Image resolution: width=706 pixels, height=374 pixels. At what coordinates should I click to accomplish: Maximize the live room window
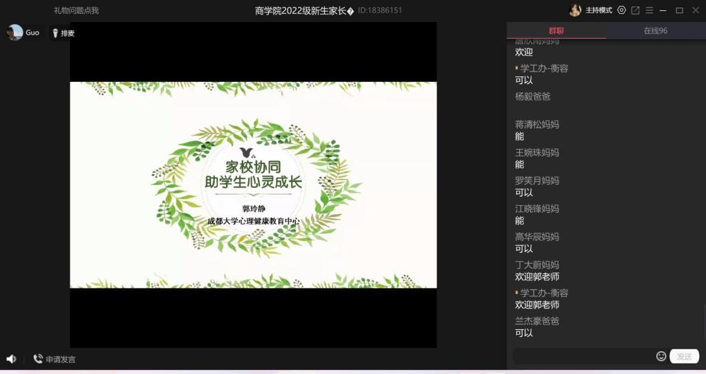tap(679, 10)
